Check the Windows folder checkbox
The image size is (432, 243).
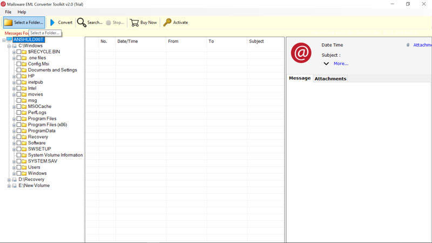click(x=19, y=173)
